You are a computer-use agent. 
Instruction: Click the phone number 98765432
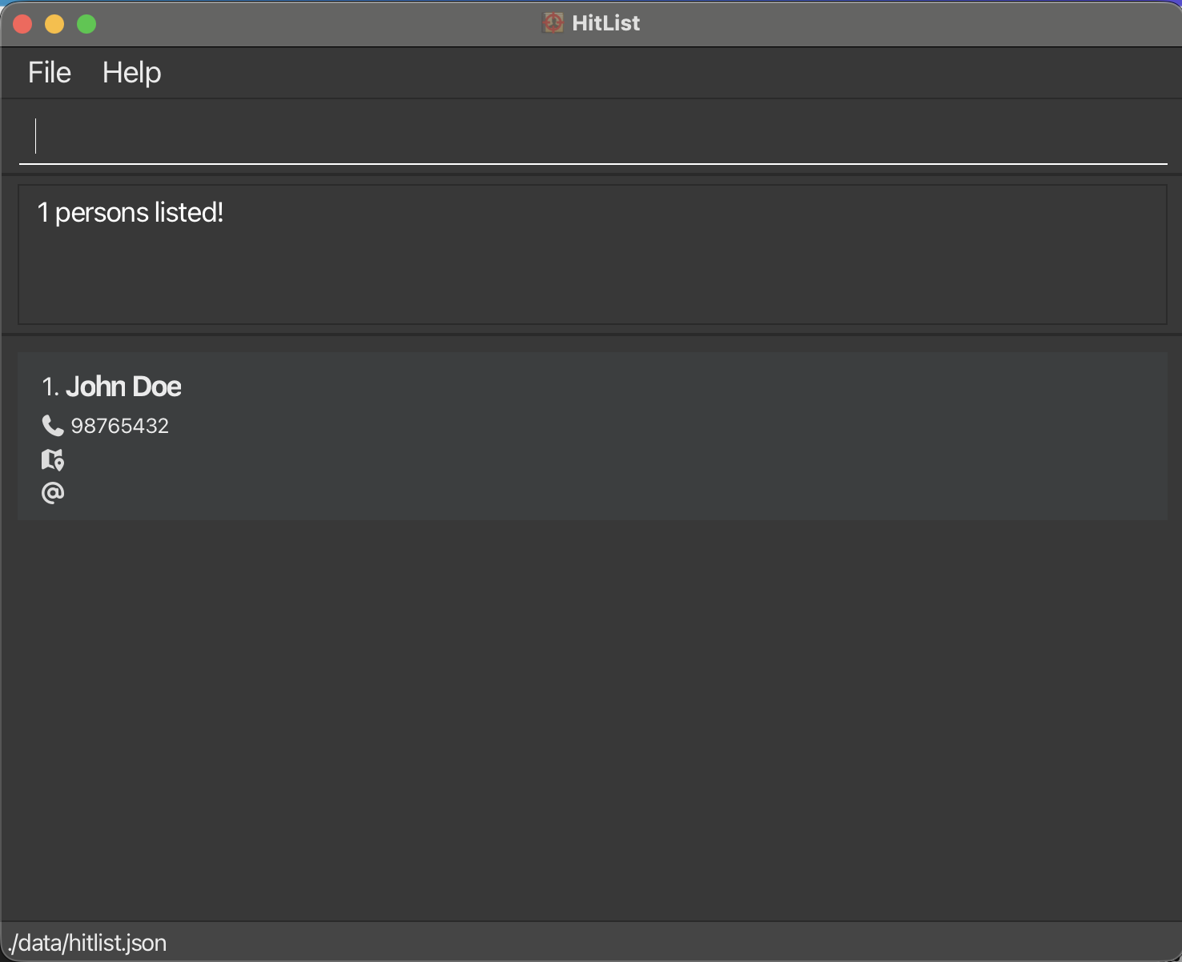[120, 426]
